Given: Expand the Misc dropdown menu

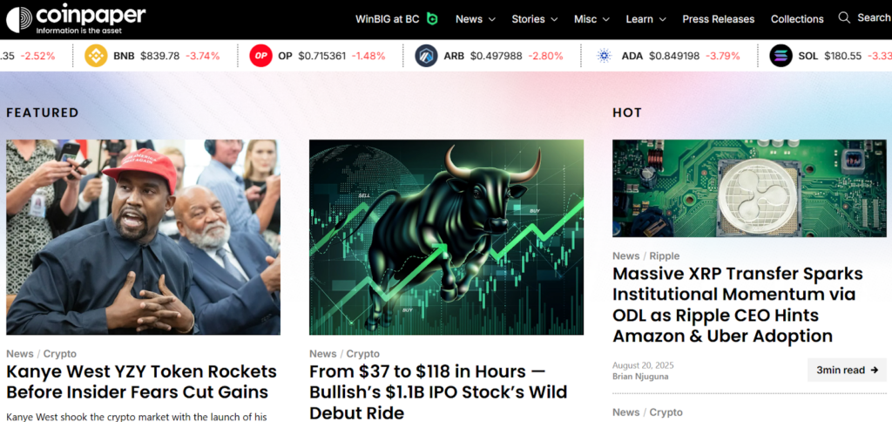Looking at the screenshot, I should click(x=591, y=19).
